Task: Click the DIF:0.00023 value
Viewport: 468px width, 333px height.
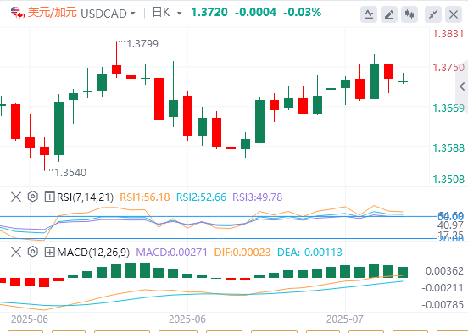Action: click(242, 253)
